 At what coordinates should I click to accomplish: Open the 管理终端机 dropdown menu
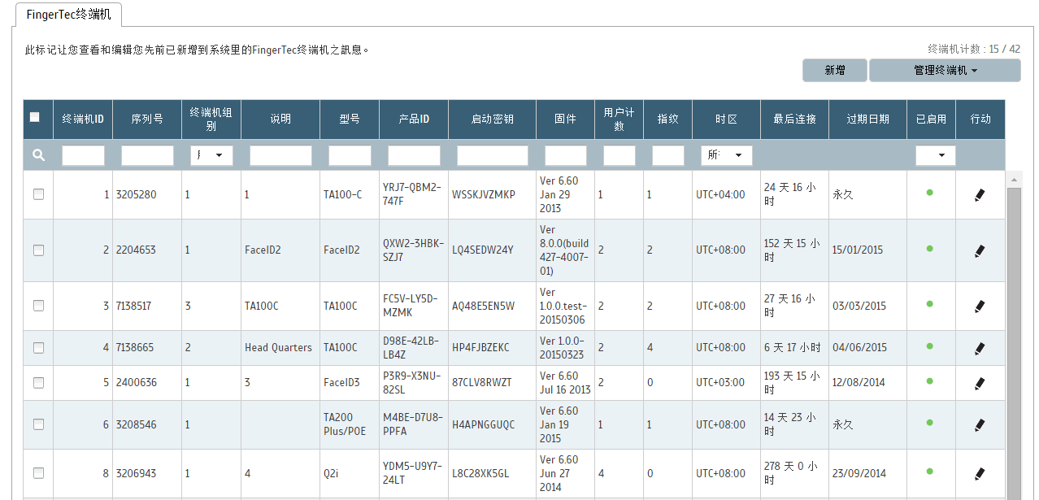point(945,71)
